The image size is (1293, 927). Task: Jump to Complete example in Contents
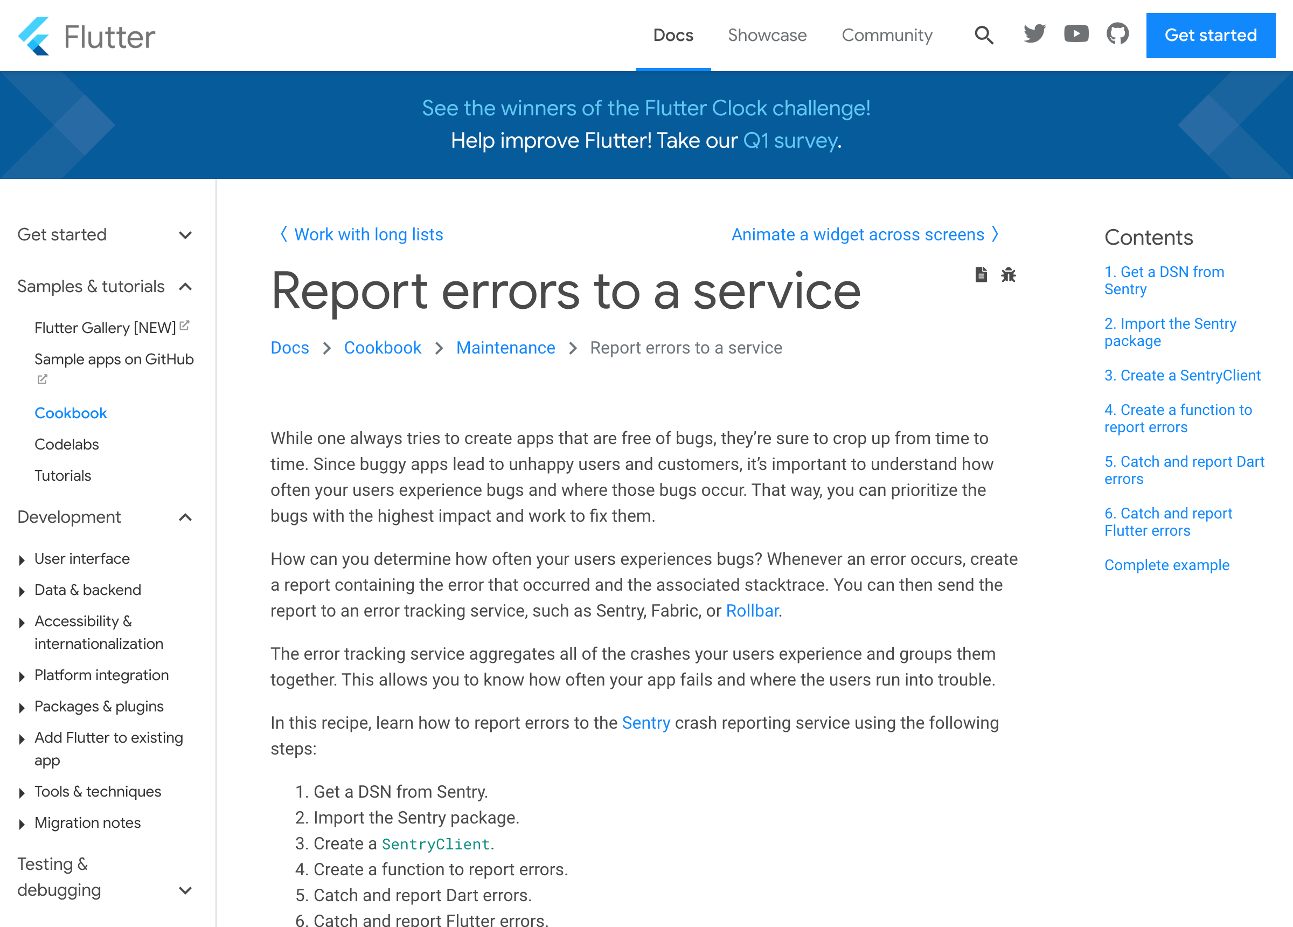pos(1166,565)
